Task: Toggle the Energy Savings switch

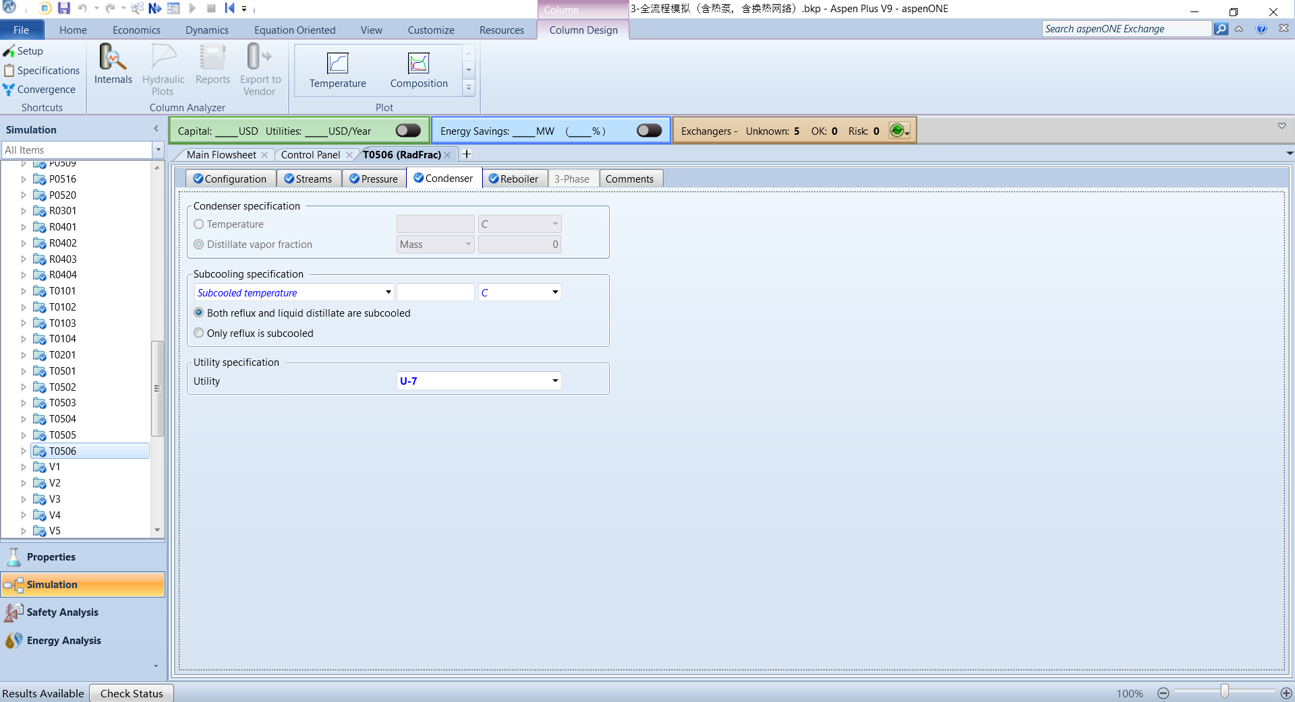Action: tap(649, 131)
